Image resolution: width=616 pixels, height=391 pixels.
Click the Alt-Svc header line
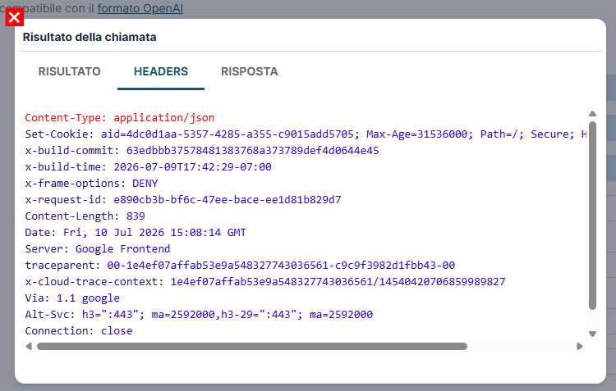[x=199, y=315]
